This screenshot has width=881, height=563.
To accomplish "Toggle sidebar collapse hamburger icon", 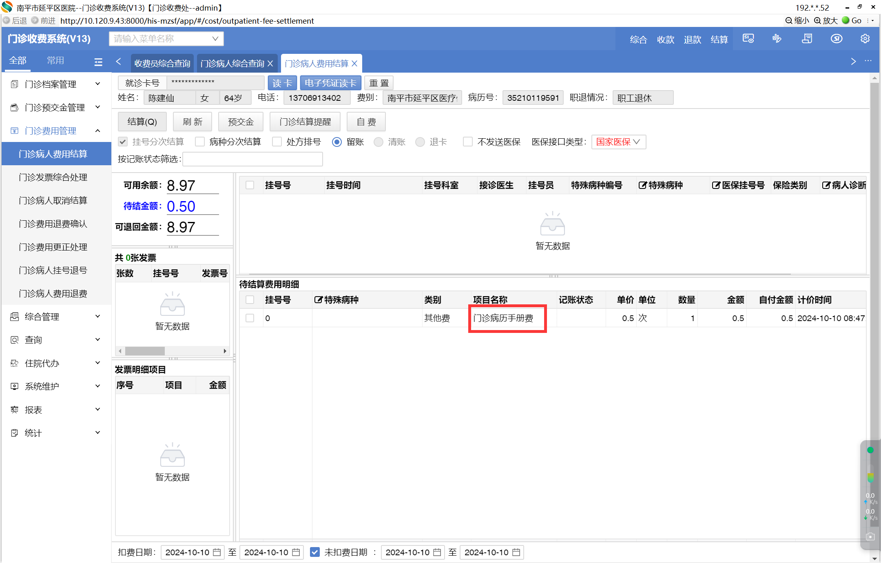I will 98,62.
